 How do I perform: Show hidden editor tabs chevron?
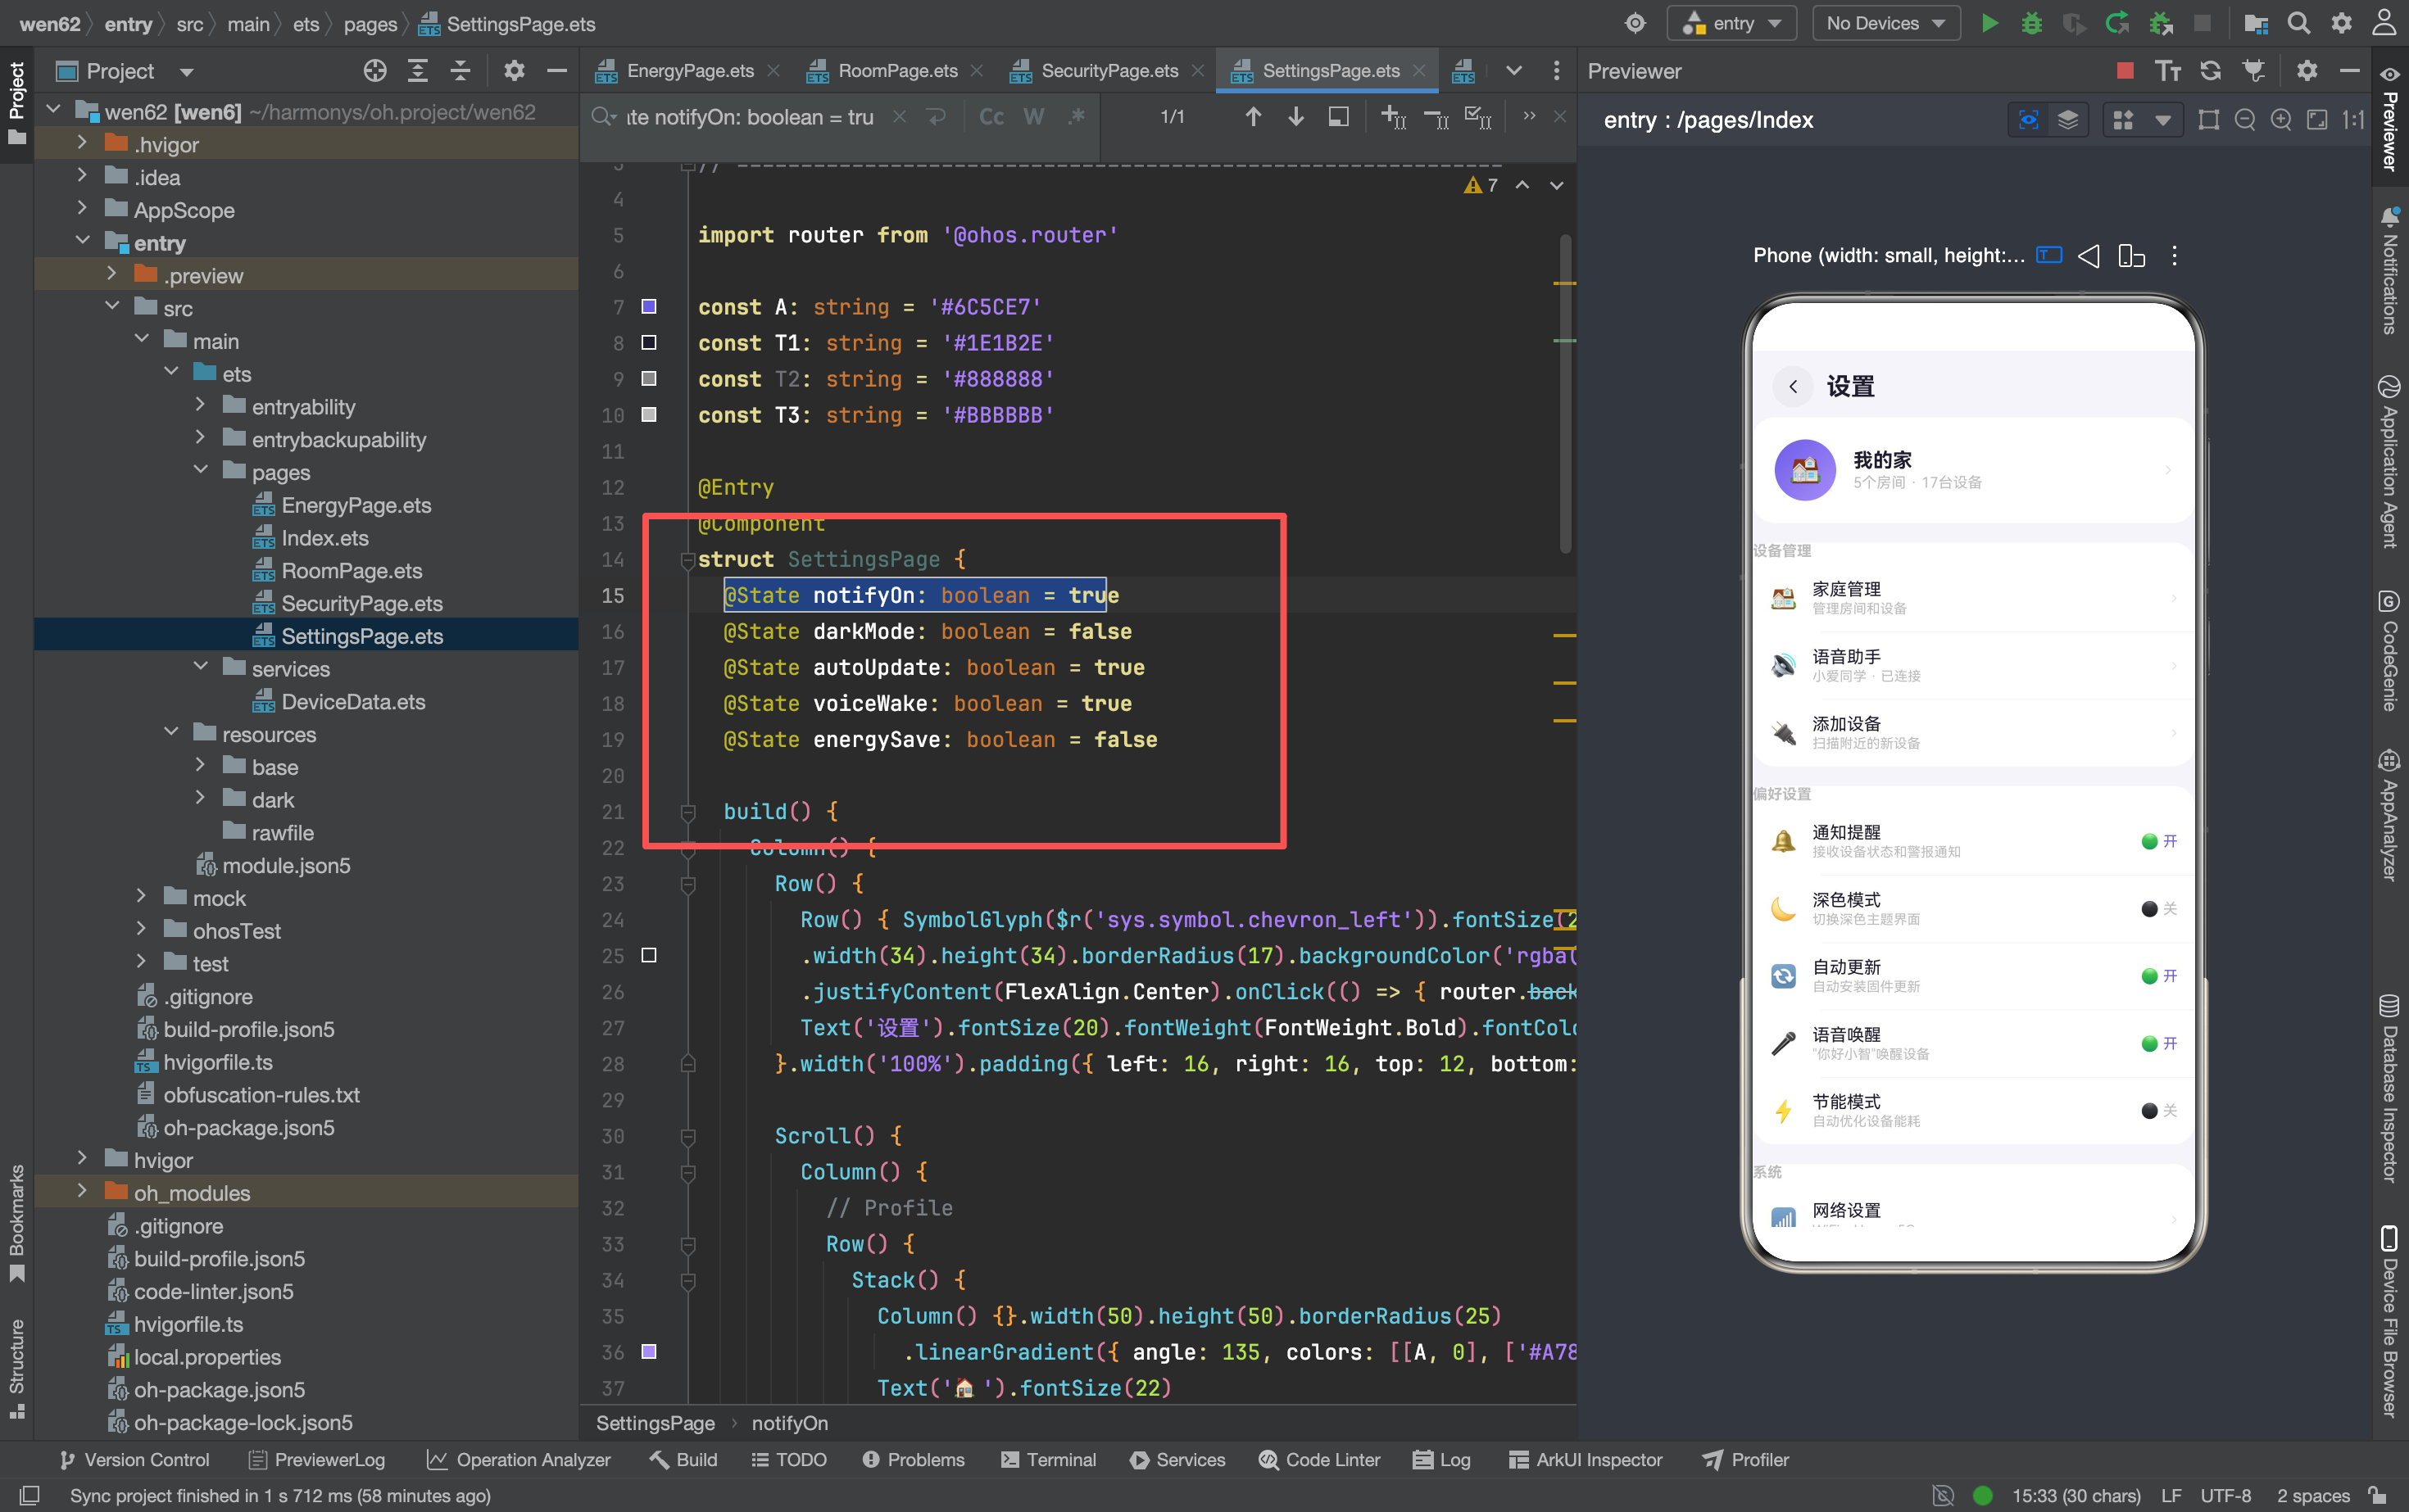[1513, 70]
